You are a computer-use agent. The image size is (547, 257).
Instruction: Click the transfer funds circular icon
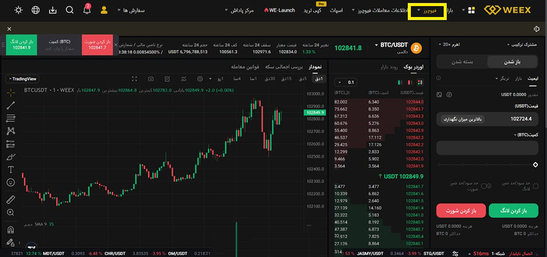coord(449,95)
